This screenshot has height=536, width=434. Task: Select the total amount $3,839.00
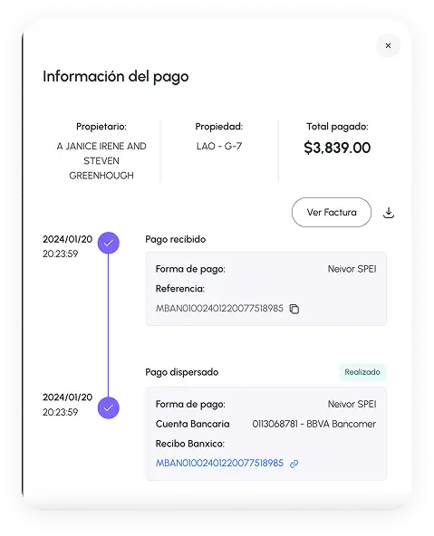337,148
